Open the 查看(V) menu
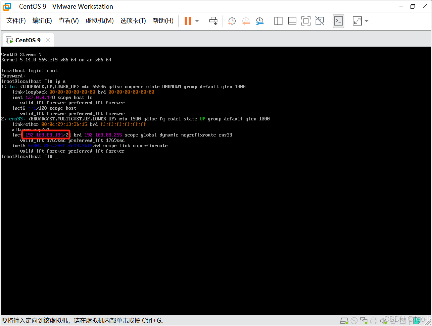 [x=69, y=21]
